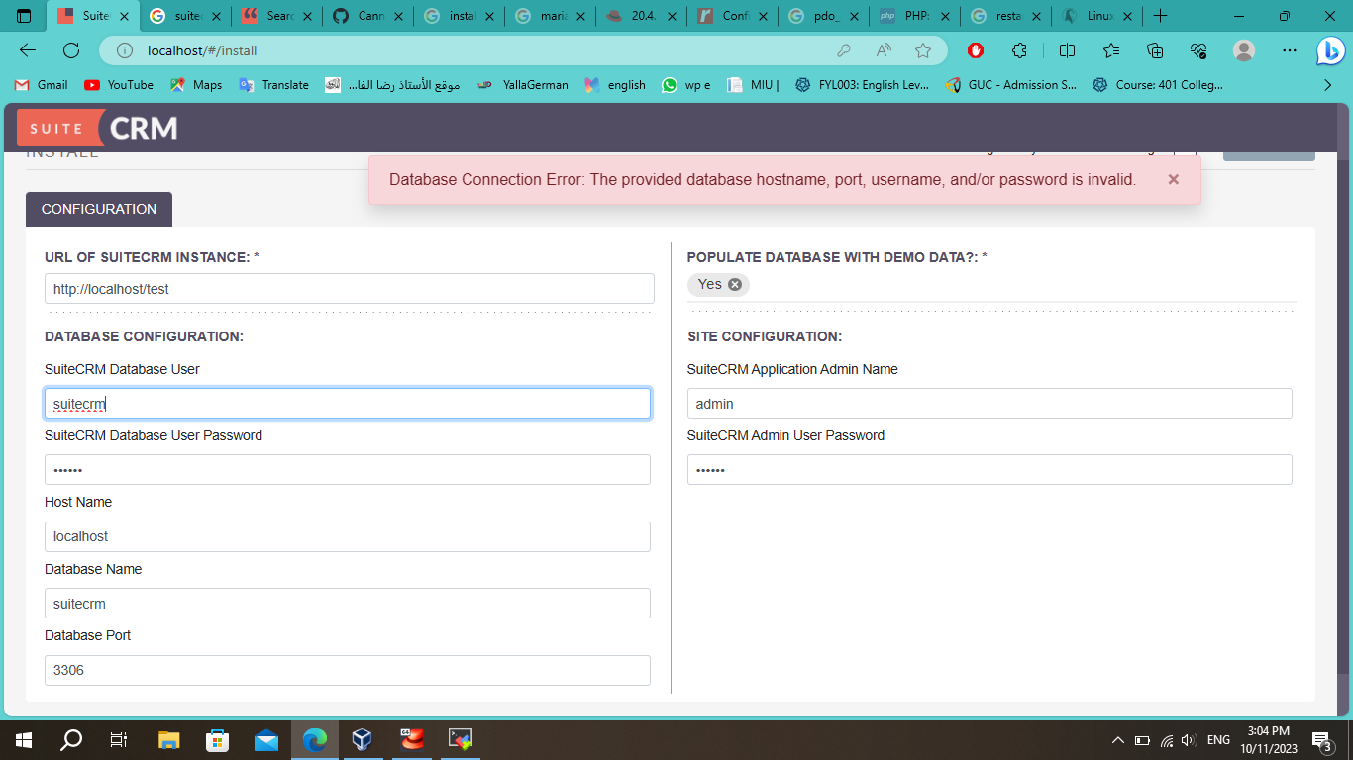Click the Database User Password field

point(348,469)
